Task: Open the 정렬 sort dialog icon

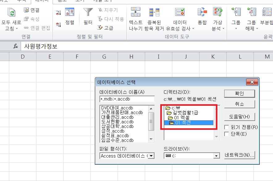Action: [69, 13]
